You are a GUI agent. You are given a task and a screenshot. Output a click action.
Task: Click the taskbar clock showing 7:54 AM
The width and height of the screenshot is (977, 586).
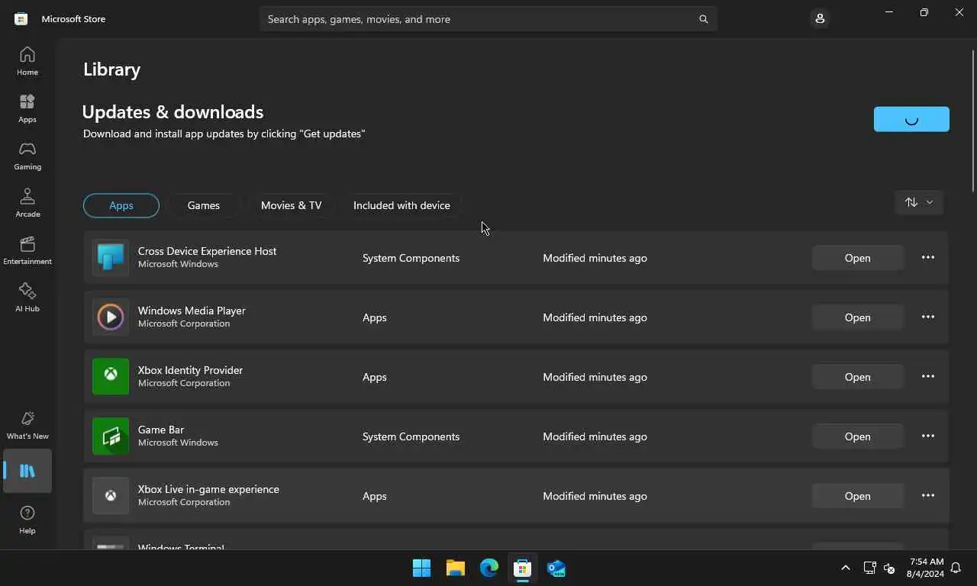click(x=924, y=568)
